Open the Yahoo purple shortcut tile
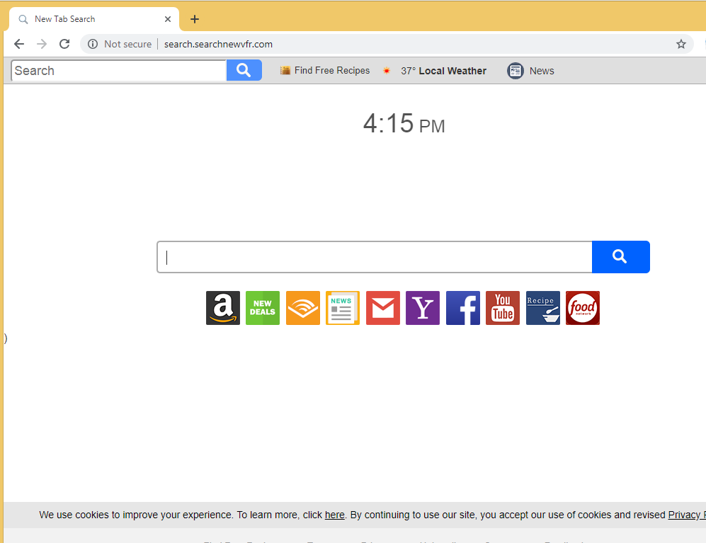 pos(422,308)
